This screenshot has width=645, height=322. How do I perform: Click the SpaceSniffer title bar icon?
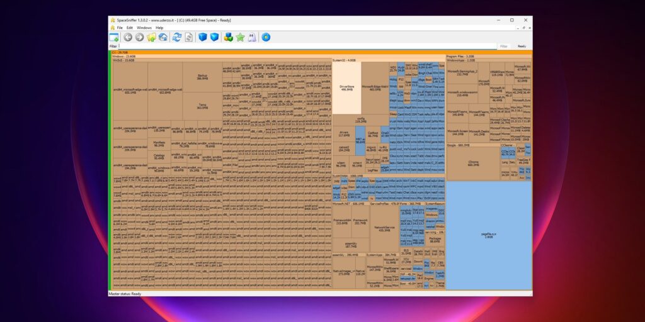112,19
